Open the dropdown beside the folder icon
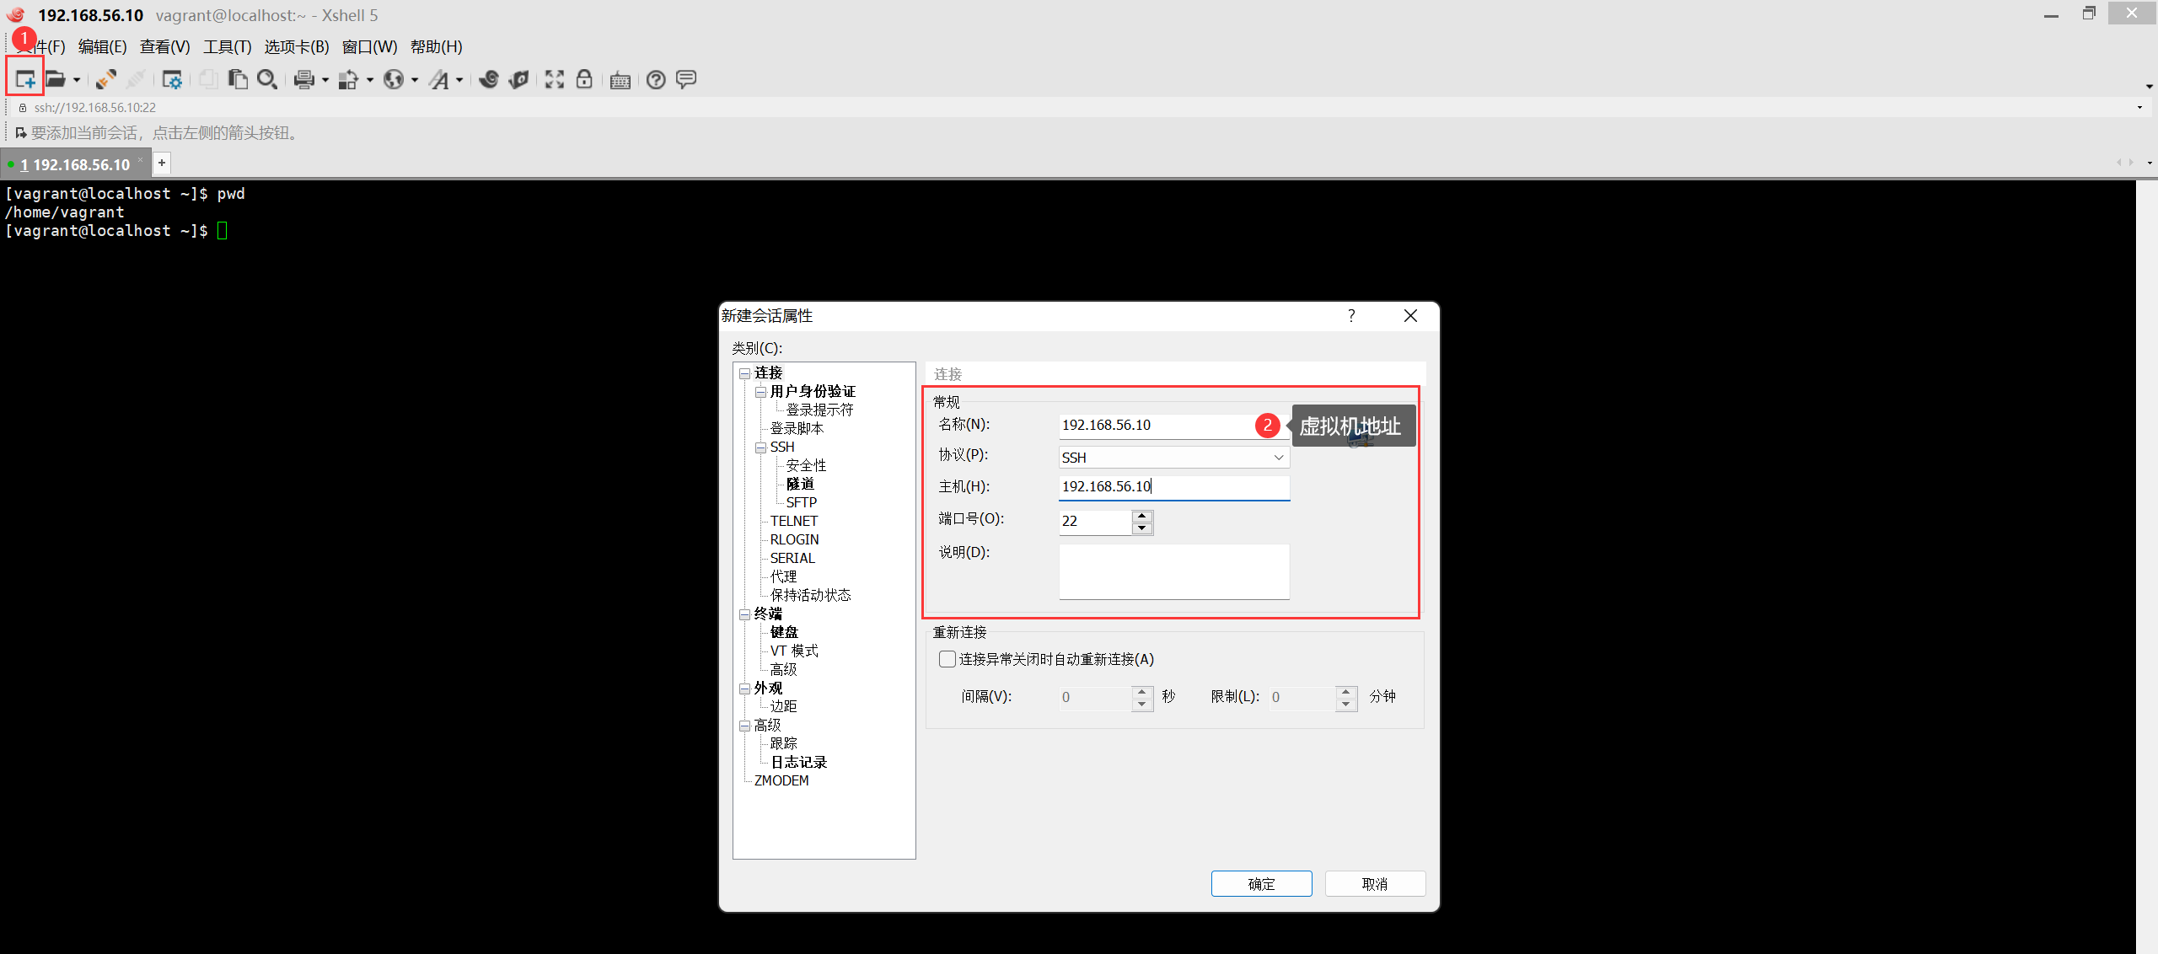The image size is (2158, 954). point(77,80)
